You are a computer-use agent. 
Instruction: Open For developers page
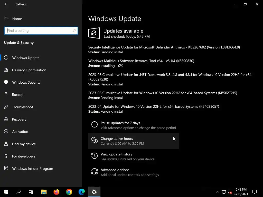coord(41,156)
